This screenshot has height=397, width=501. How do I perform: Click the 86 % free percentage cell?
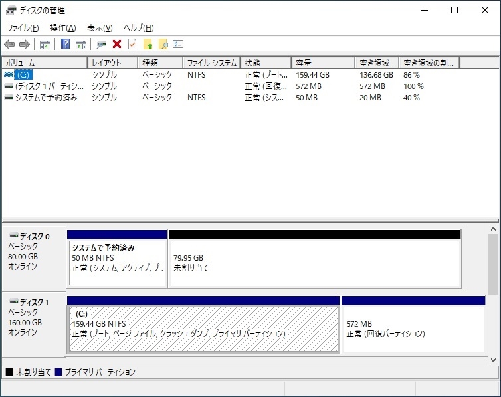click(x=411, y=74)
